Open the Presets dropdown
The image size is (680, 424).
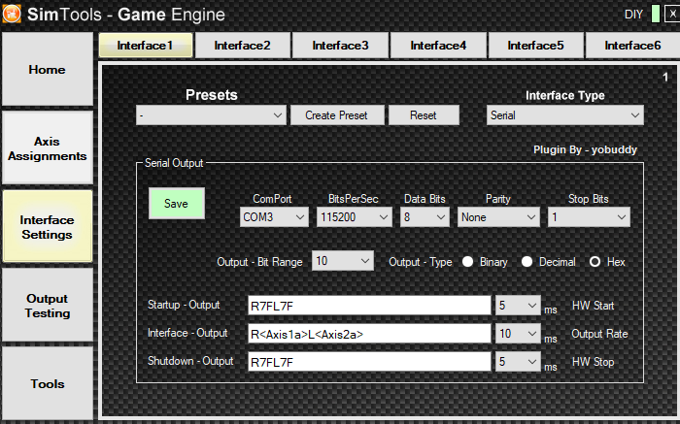coord(211,115)
